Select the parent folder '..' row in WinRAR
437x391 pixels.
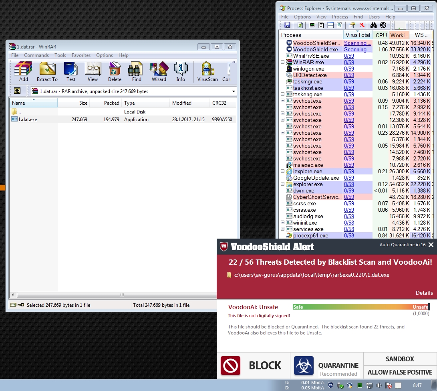click(123, 111)
